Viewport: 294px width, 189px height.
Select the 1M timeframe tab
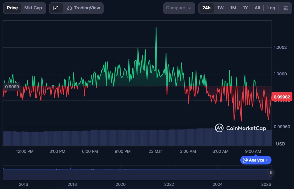233,8
